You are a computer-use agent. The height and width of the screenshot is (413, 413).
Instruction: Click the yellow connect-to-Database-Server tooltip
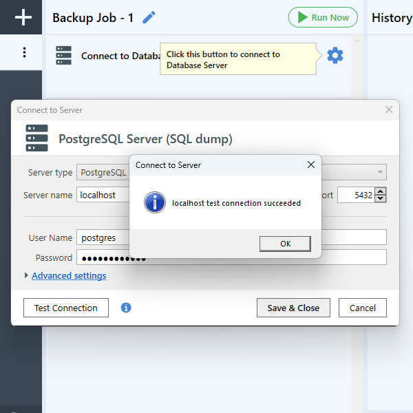(x=238, y=59)
